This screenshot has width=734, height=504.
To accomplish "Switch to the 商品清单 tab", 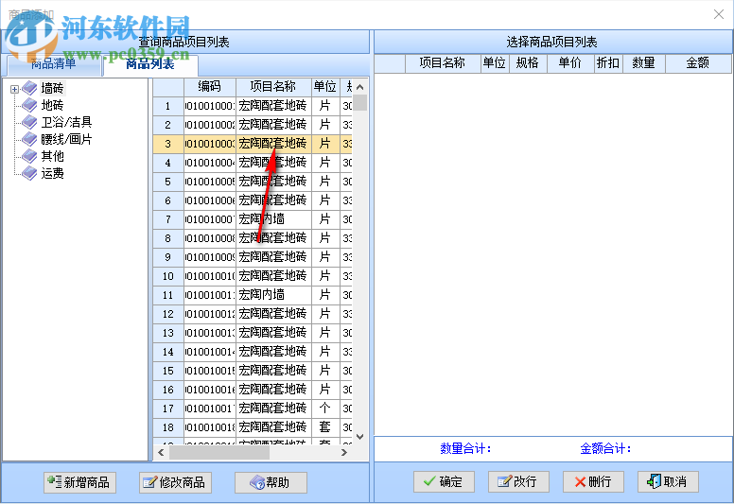I will pos(53,64).
